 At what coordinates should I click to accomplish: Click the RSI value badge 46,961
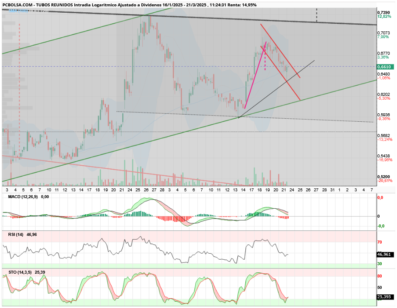(386, 255)
